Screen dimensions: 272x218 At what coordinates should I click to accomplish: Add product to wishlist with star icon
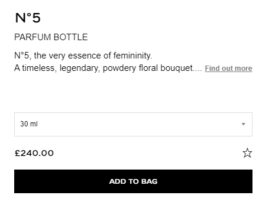pyautogui.click(x=247, y=153)
